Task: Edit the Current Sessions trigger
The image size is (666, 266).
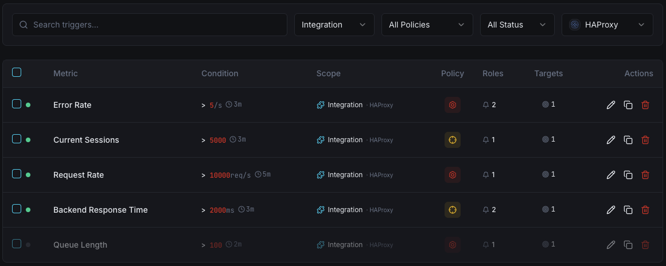Action: click(611, 139)
